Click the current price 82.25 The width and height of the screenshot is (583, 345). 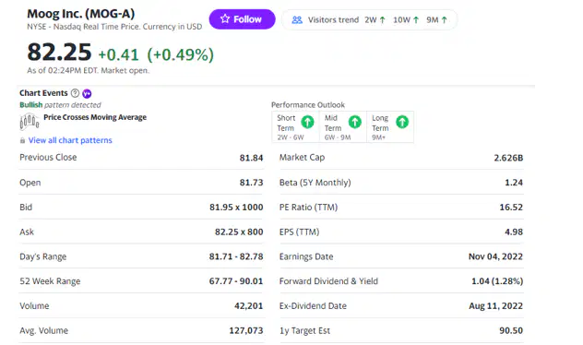click(59, 52)
